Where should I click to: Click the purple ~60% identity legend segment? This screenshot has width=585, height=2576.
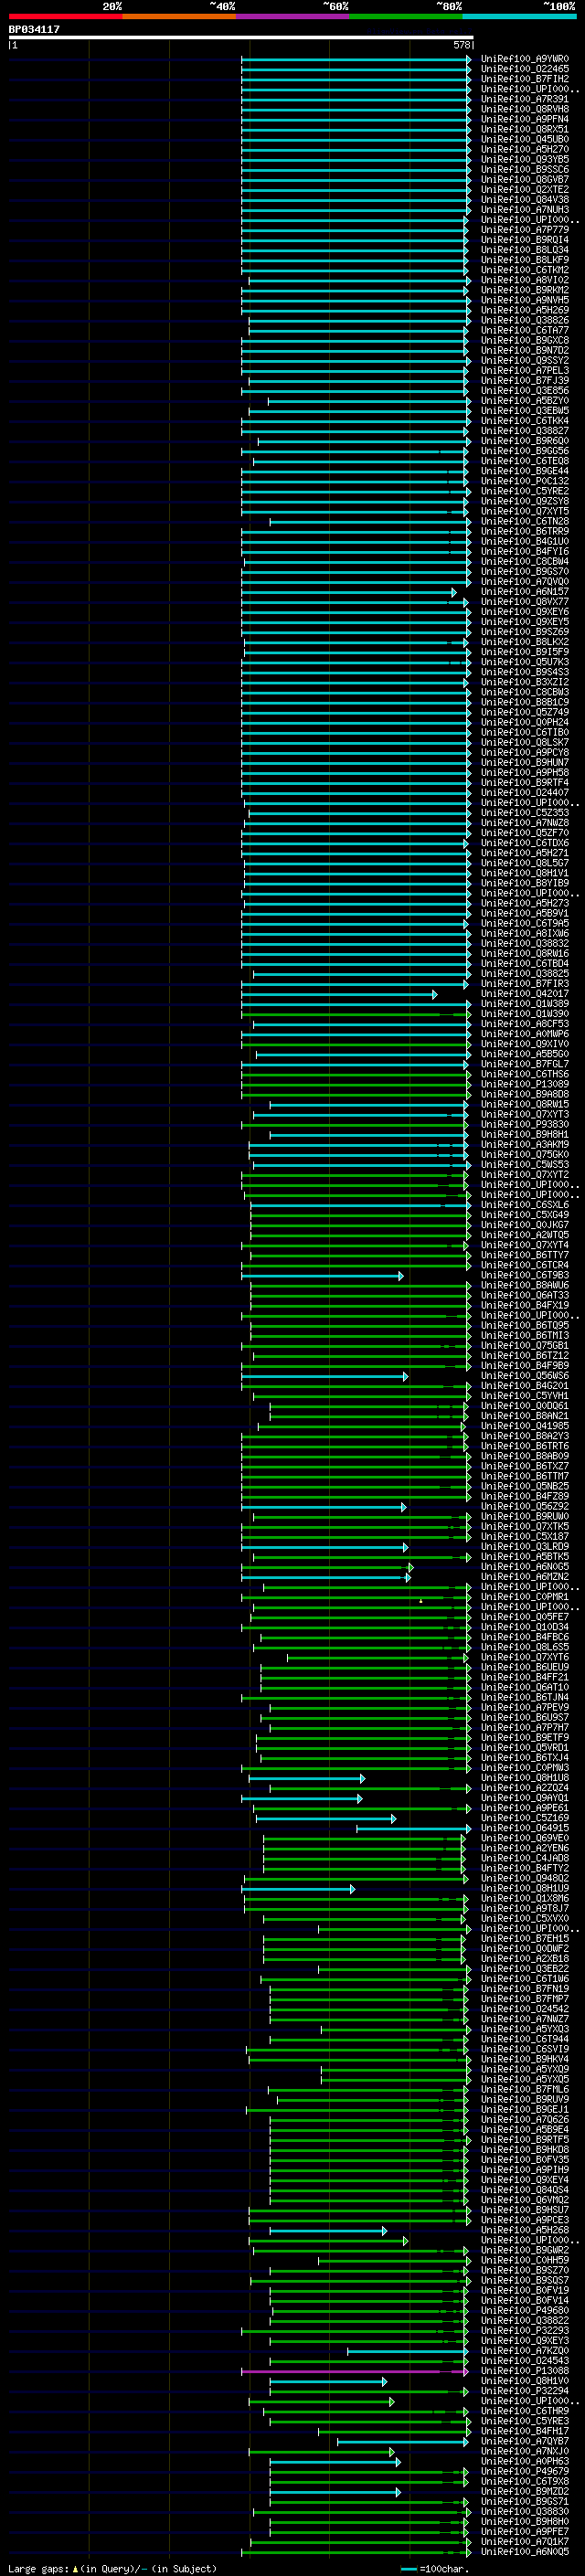293,16
